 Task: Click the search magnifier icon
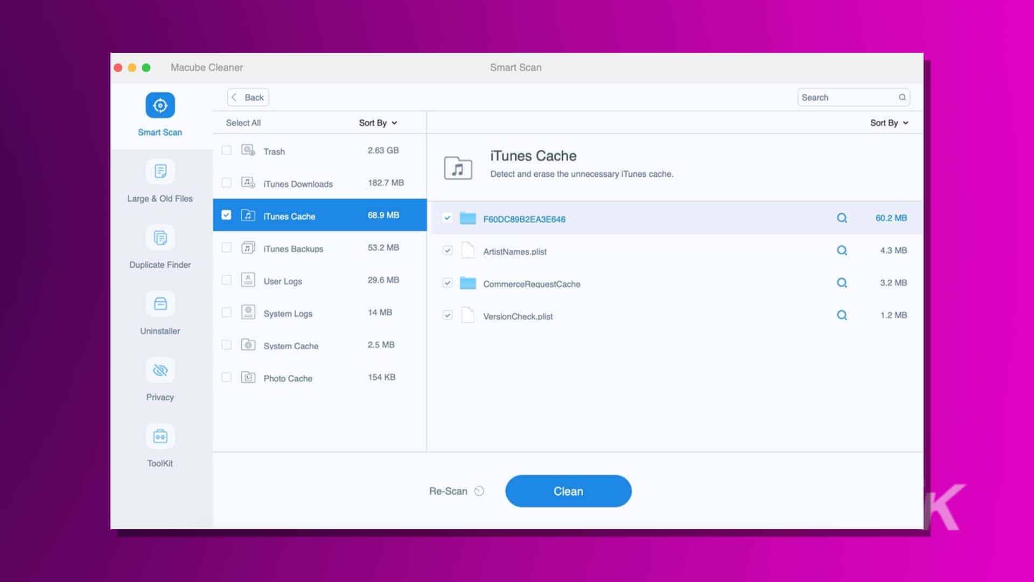[x=902, y=98]
